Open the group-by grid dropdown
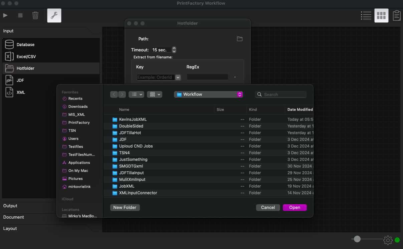Viewport: 403px width, 249px height. pyautogui.click(x=155, y=94)
